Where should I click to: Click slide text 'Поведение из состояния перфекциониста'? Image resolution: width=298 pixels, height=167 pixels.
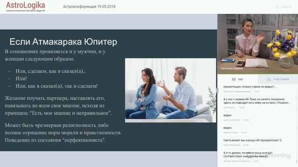pos(55,140)
